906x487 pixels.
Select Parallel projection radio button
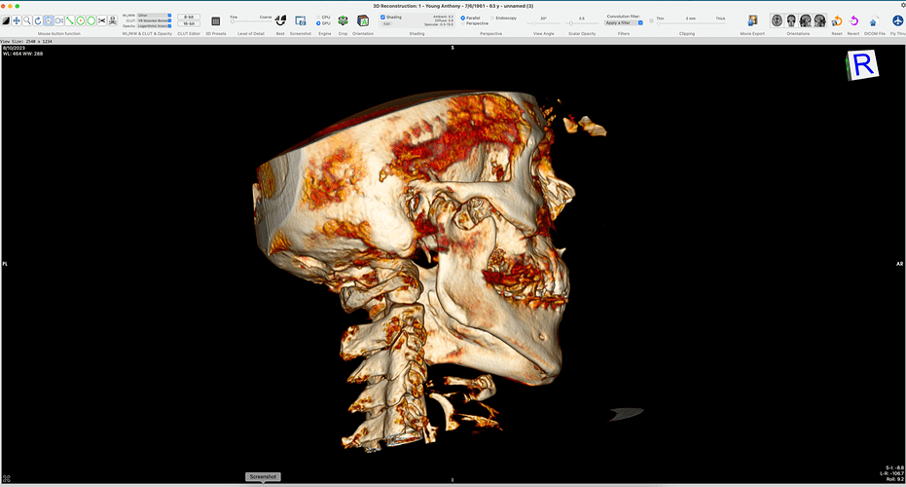tap(463, 18)
